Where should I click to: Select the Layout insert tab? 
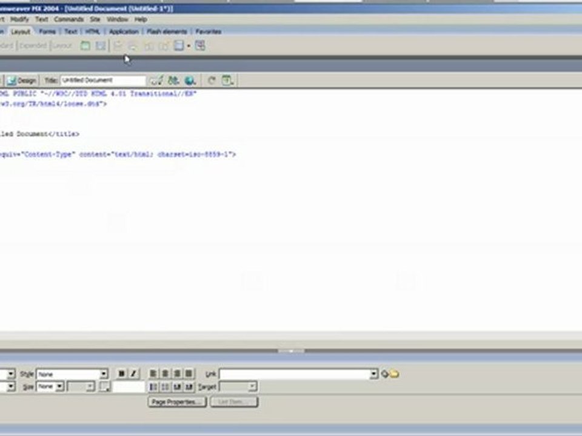21,32
